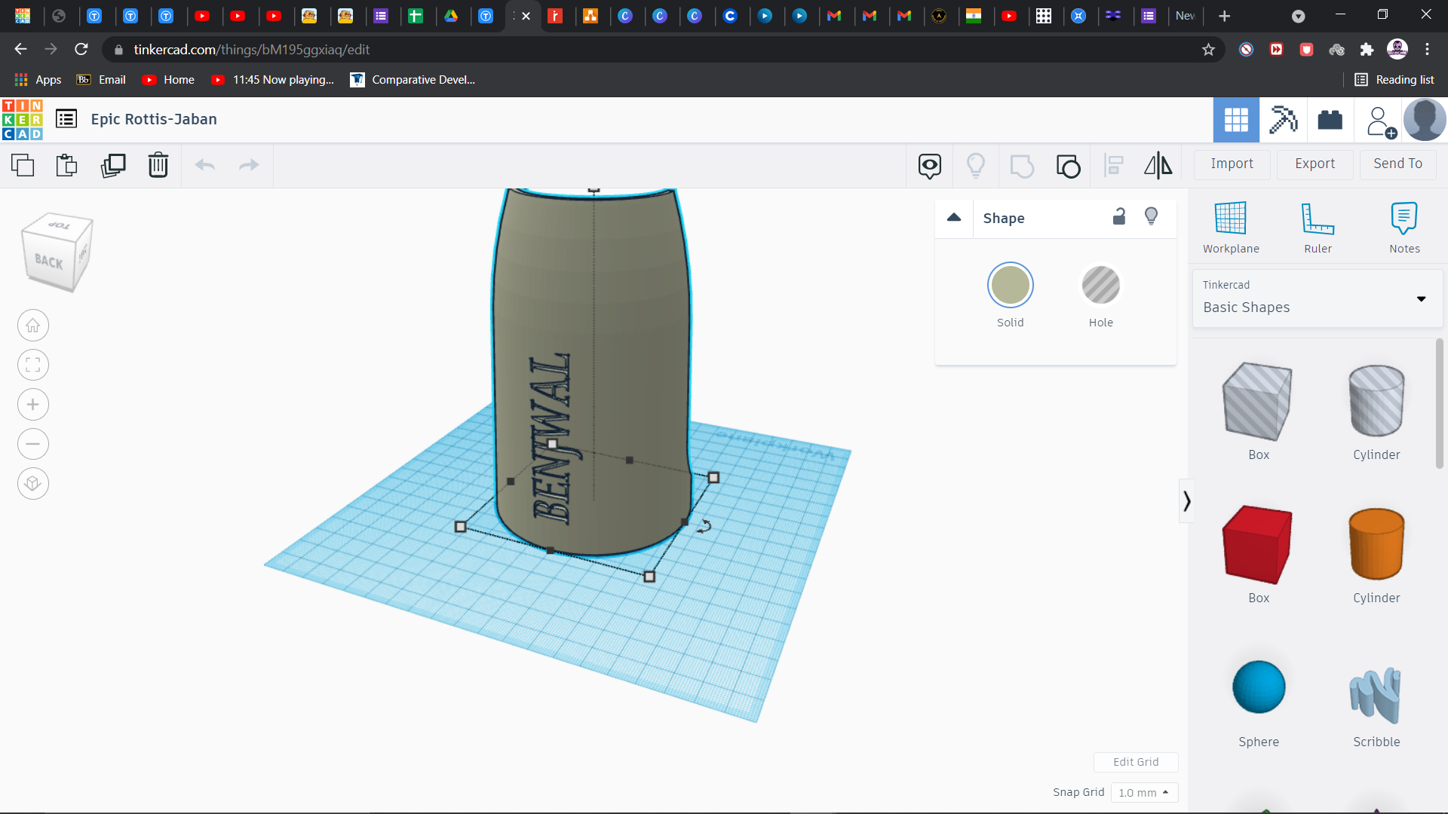The image size is (1448, 814).
Task: Click Home view icon
Action: tap(33, 326)
